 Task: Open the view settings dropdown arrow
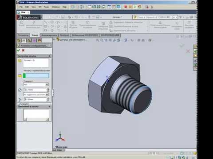153,40
